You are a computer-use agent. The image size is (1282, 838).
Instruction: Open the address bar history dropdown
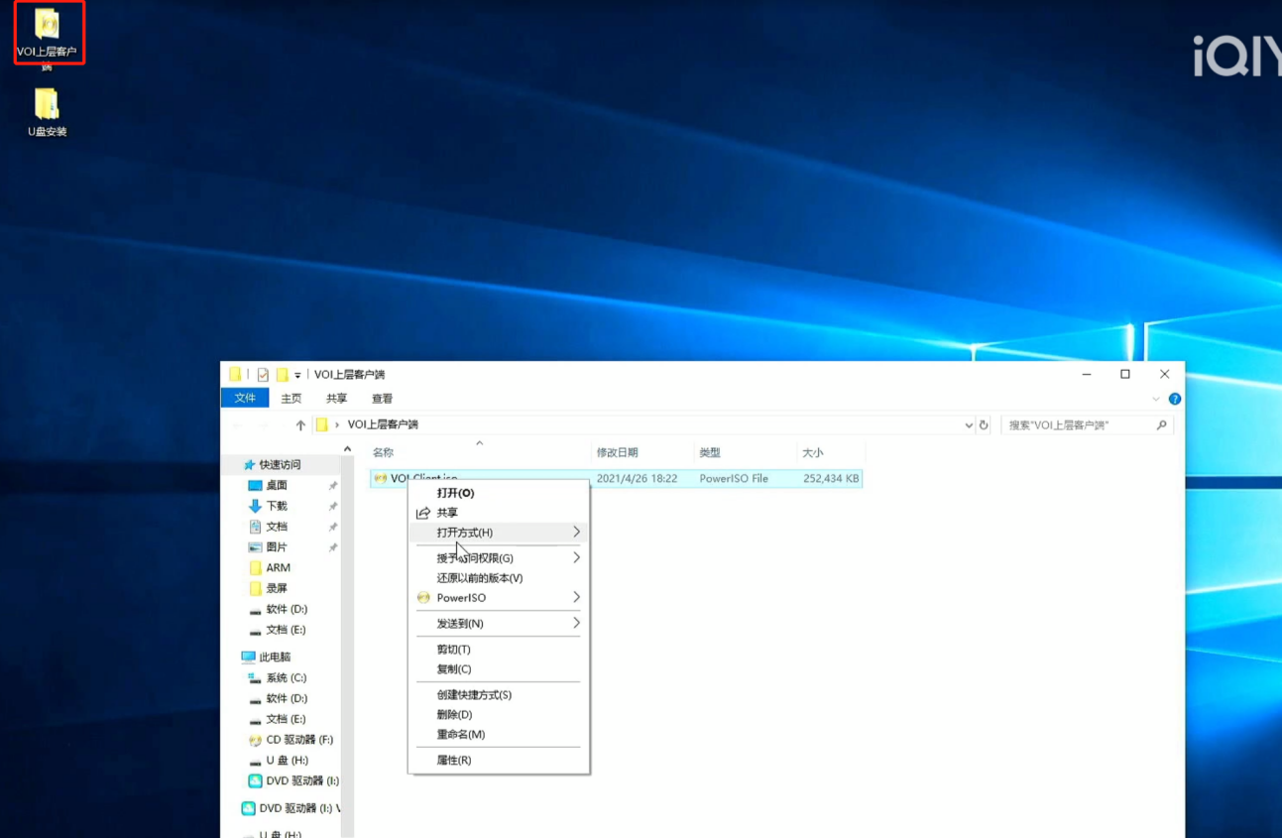[x=969, y=425]
